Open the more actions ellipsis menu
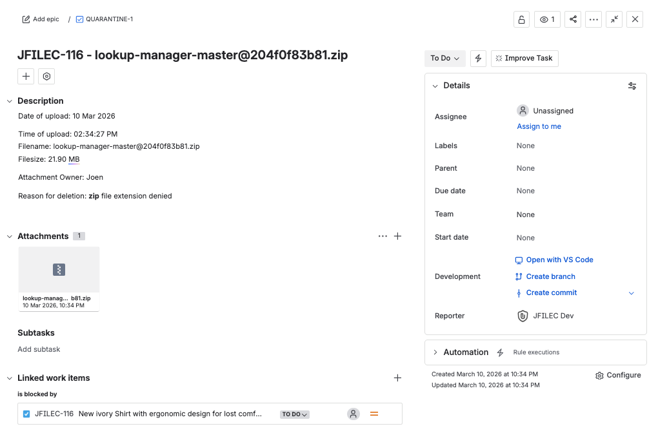 coord(593,19)
